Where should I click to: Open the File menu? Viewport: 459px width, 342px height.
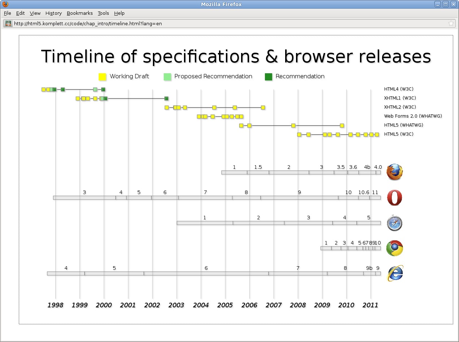(8, 13)
